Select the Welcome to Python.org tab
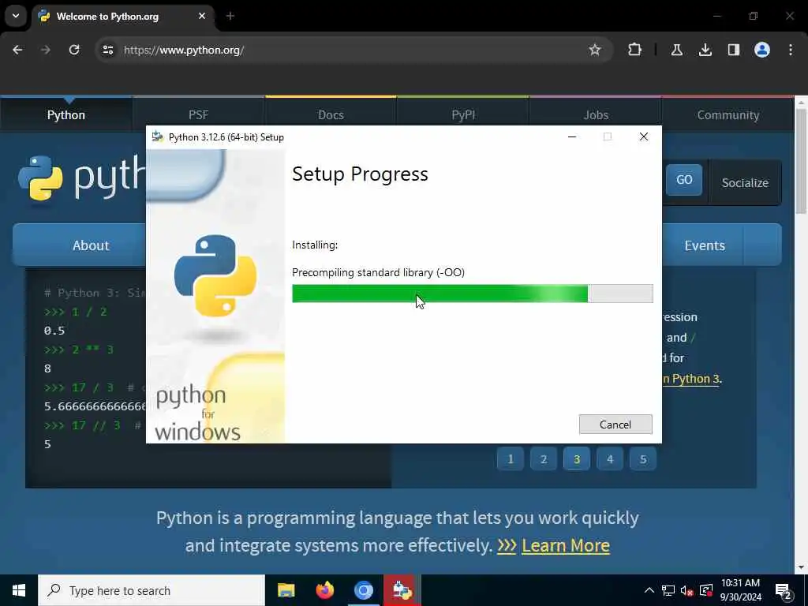Screen dimensions: 808x606 click(x=124, y=16)
